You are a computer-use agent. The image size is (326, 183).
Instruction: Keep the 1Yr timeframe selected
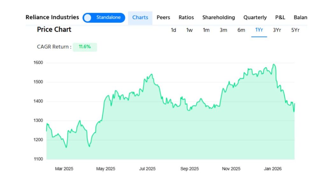[259, 30]
